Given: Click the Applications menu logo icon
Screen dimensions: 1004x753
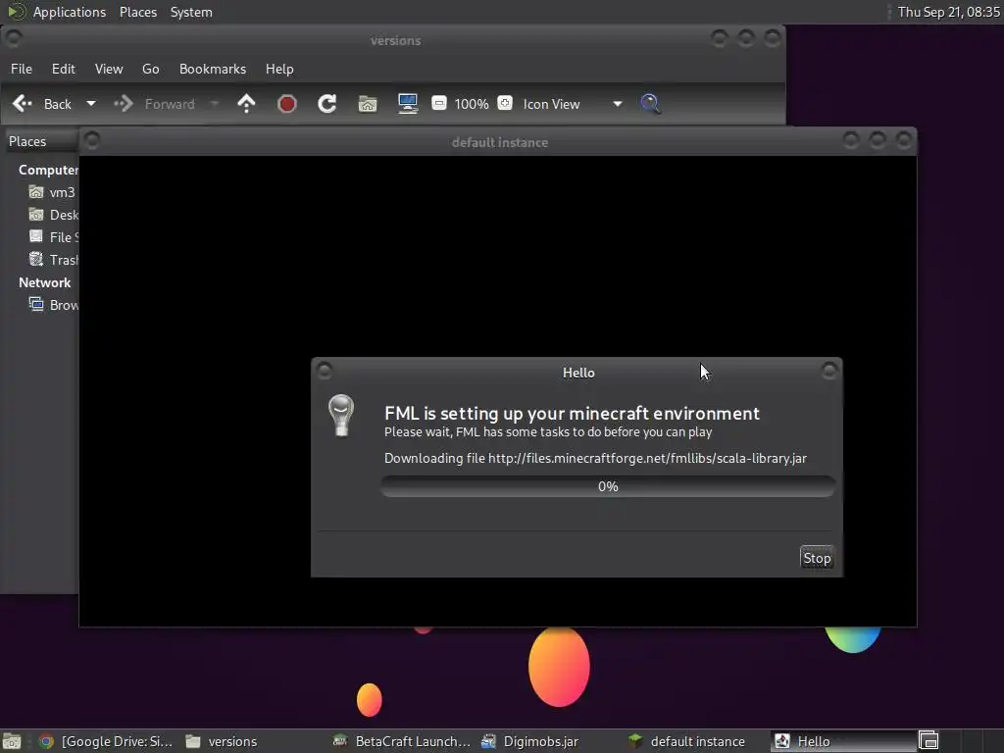Looking at the screenshot, I should [x=16, y=12].
